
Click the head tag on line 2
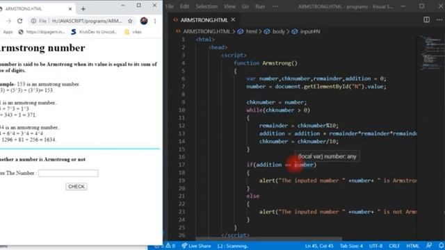218,47
